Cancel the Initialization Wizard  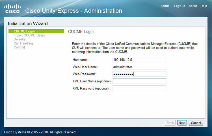196,123
